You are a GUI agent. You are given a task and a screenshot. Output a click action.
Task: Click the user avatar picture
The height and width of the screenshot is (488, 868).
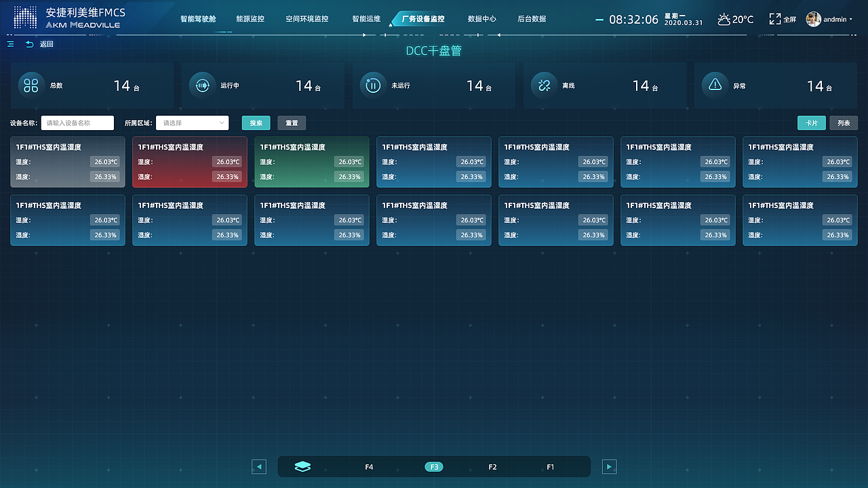click(x=813, y=19)
